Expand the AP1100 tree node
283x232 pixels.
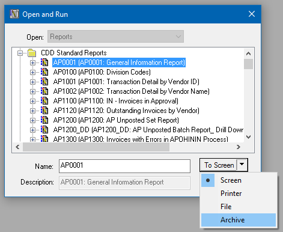pos(32,101)
